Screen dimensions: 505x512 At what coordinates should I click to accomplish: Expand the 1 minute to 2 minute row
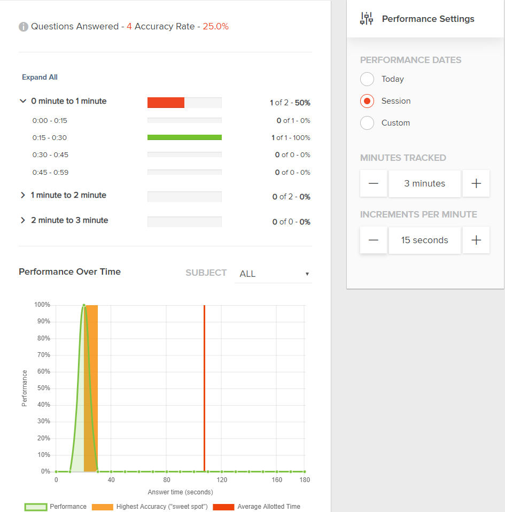click(23, 195)
